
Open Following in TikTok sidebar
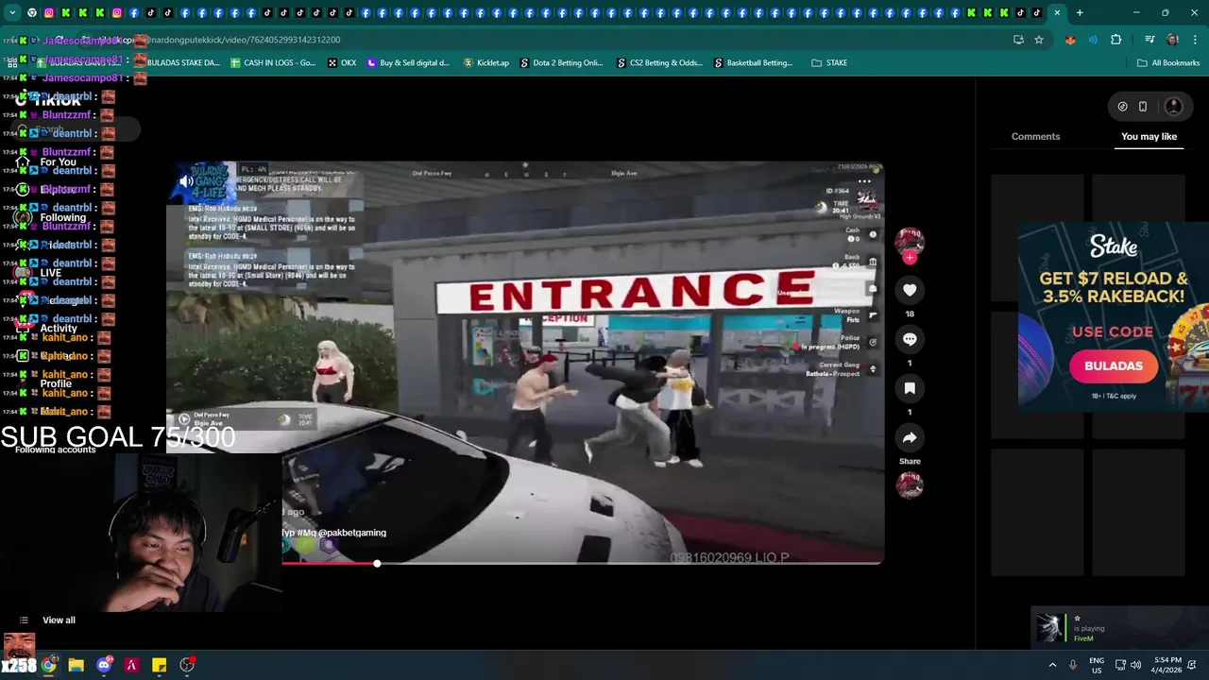62,217
